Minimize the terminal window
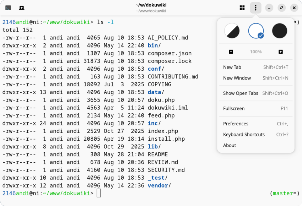Screen dimensions: 302x206 click(269, 8)
